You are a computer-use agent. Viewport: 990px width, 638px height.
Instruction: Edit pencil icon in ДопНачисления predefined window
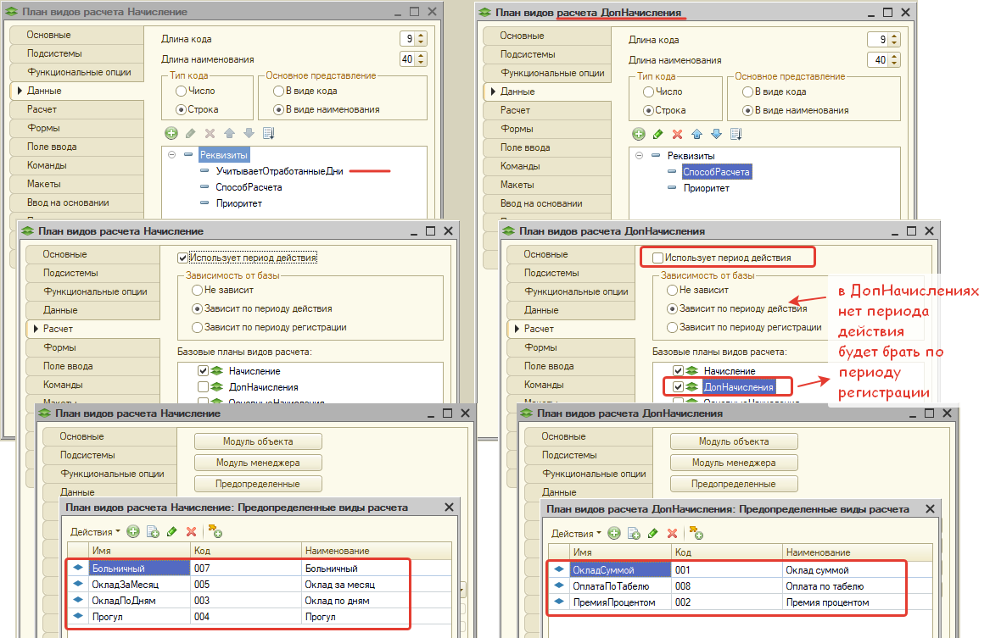653,533
